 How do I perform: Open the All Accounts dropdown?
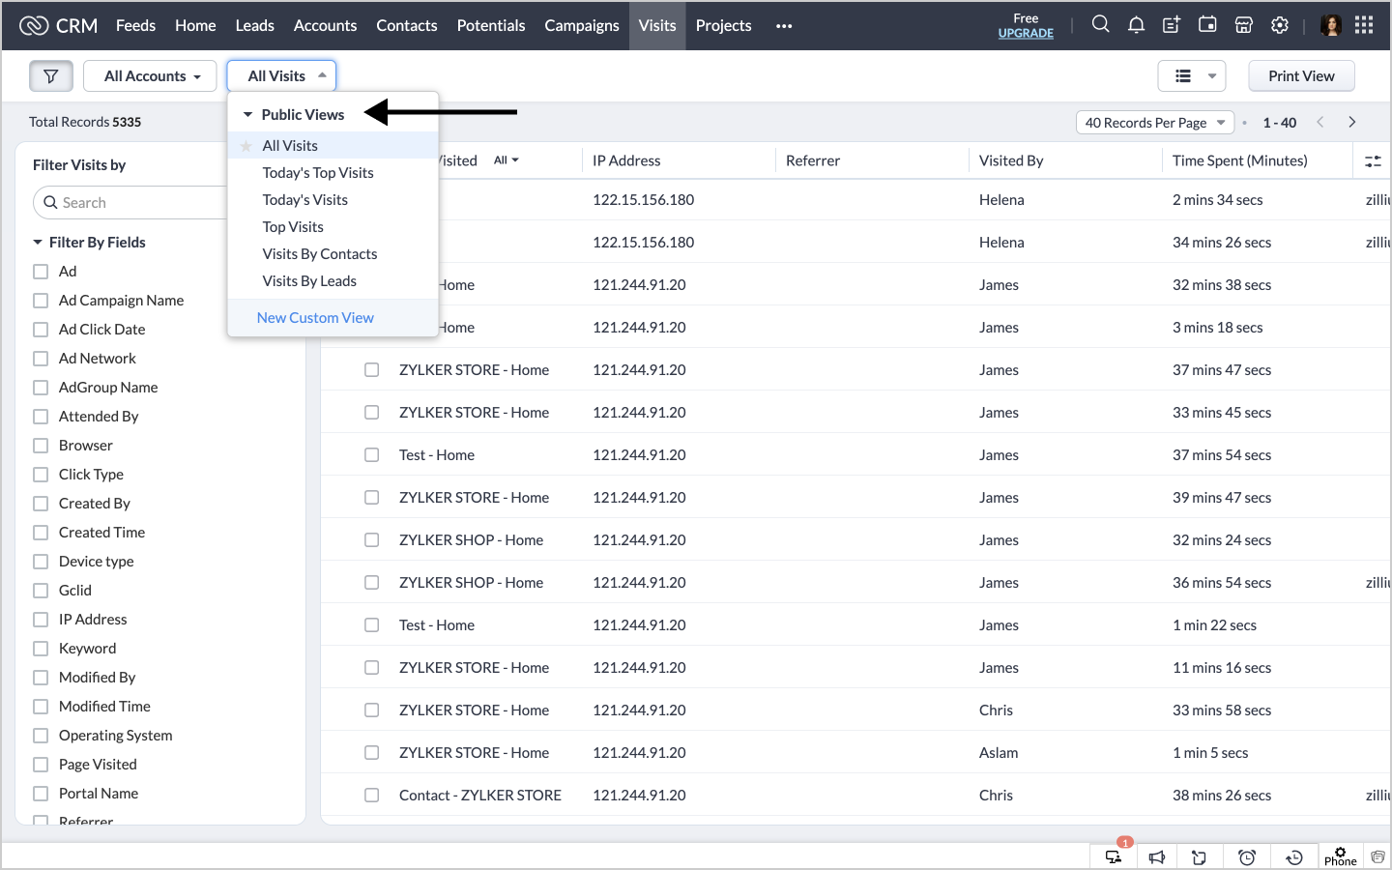click(151, 76)
